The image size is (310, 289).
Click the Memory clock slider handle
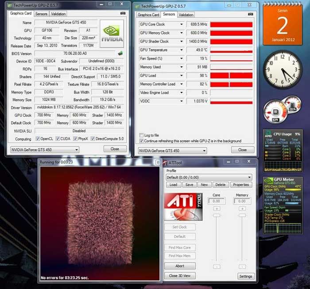pos(242,215)
